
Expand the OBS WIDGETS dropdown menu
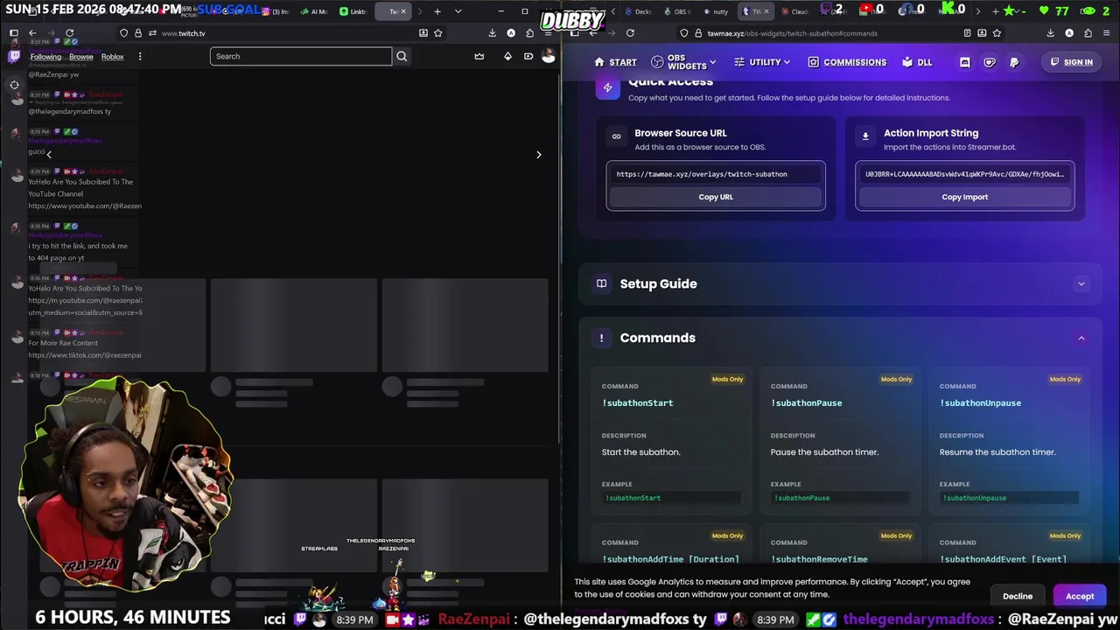[x=683, y=62]
